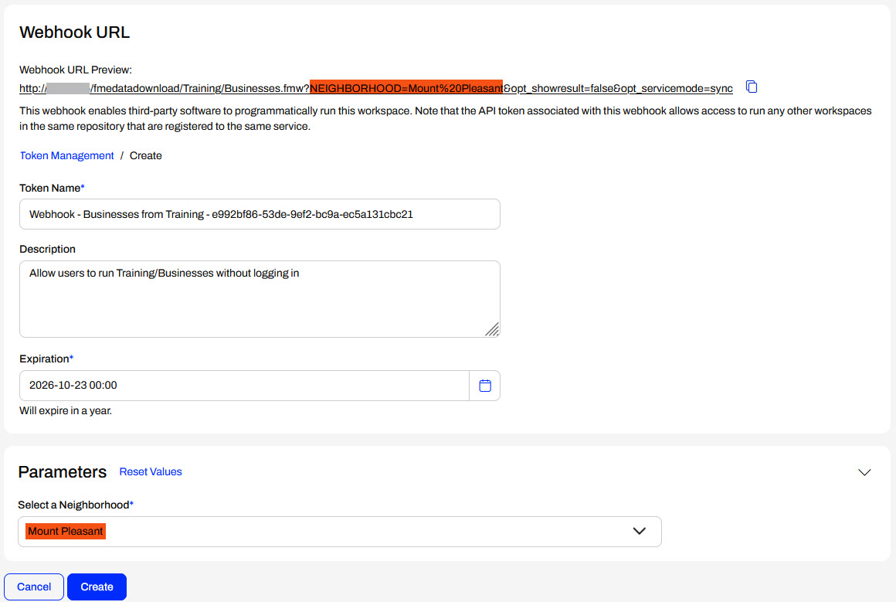The image size is (896, 602).
Task: Copy the webhook URL to clipboard
Action: point(752,87)
